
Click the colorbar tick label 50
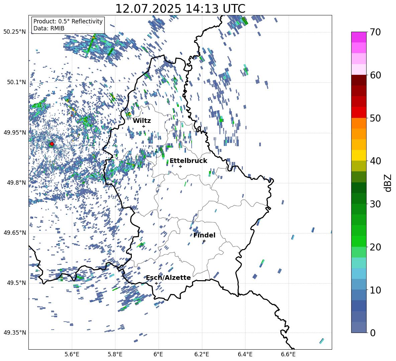tap(375, 118)
